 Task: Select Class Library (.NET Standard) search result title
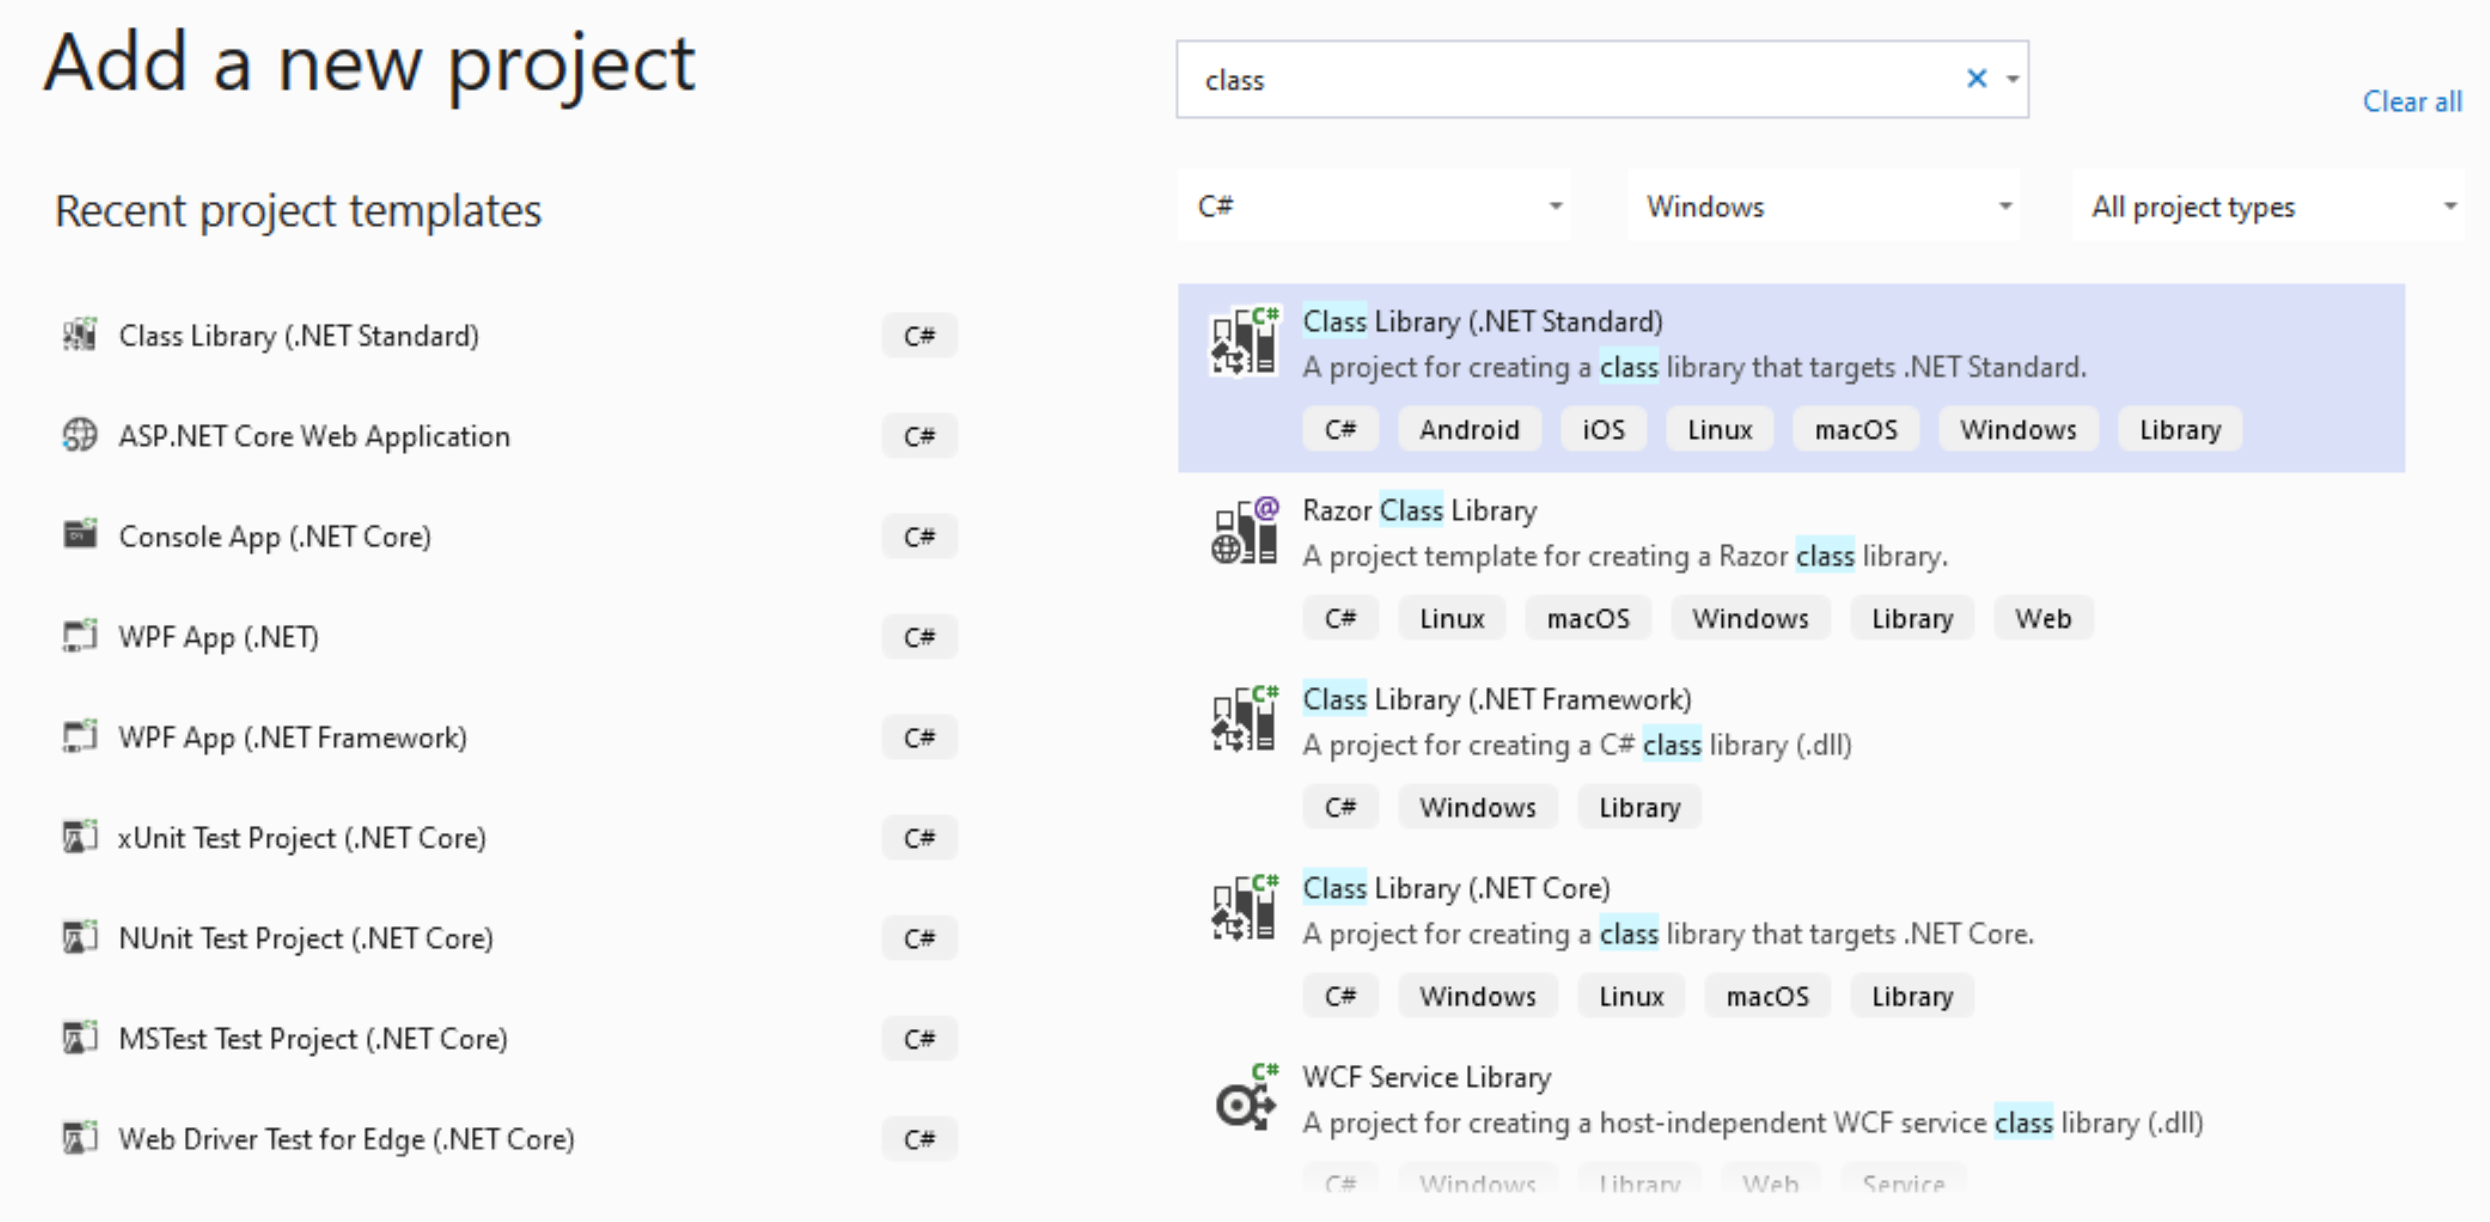(x=1483, y=321)
